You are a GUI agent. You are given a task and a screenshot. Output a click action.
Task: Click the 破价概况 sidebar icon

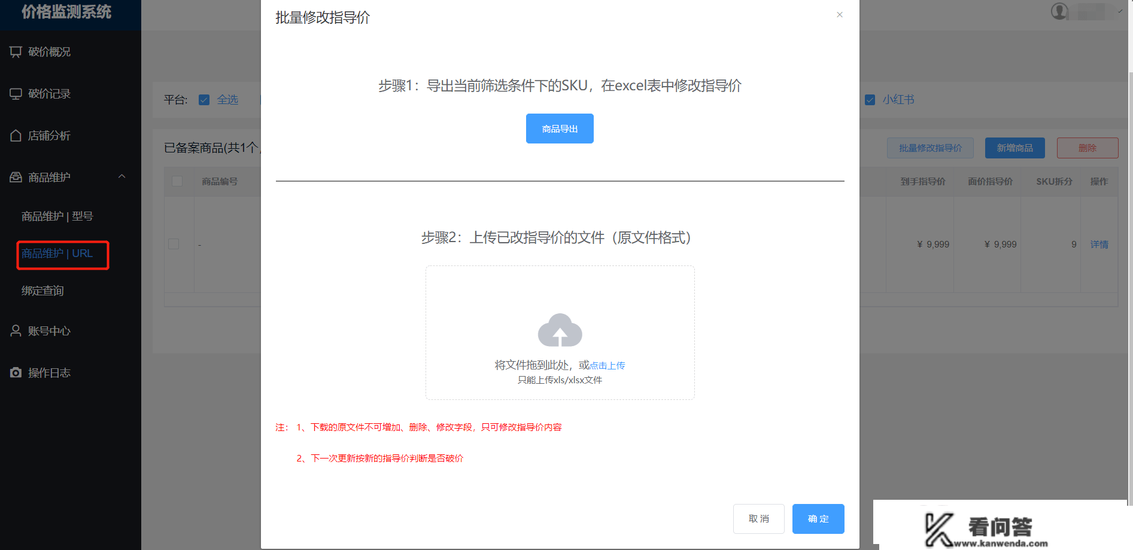16,52
